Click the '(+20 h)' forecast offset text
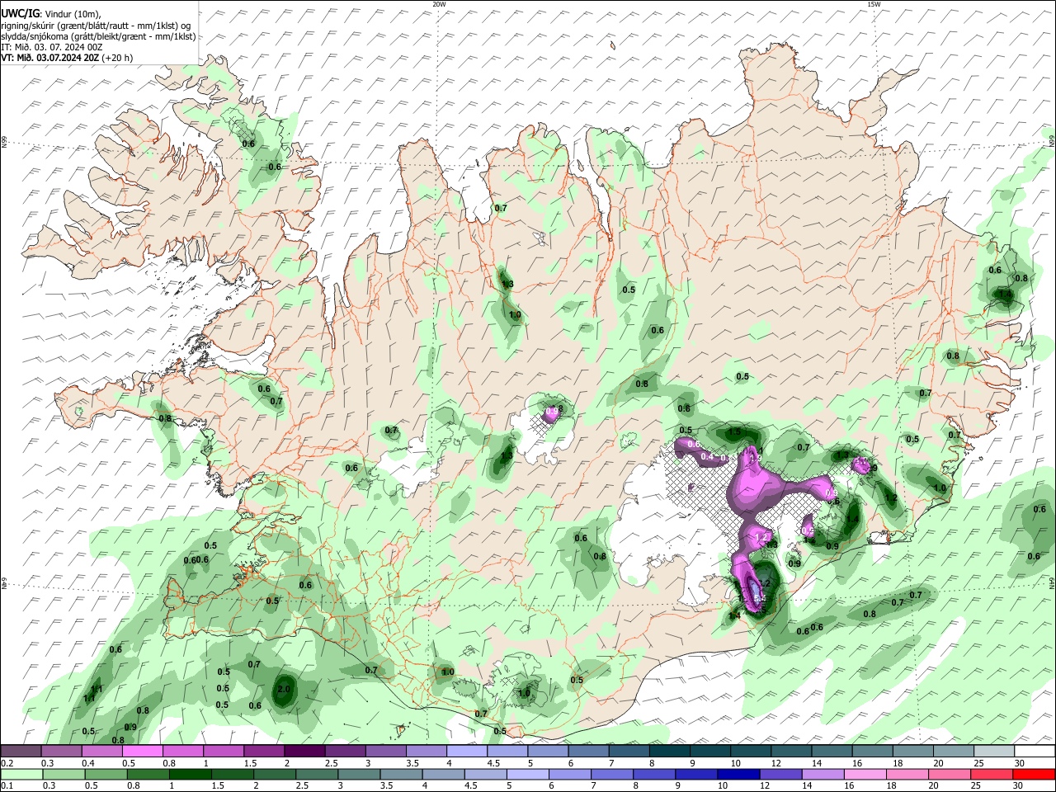 (x=117, y=59)
